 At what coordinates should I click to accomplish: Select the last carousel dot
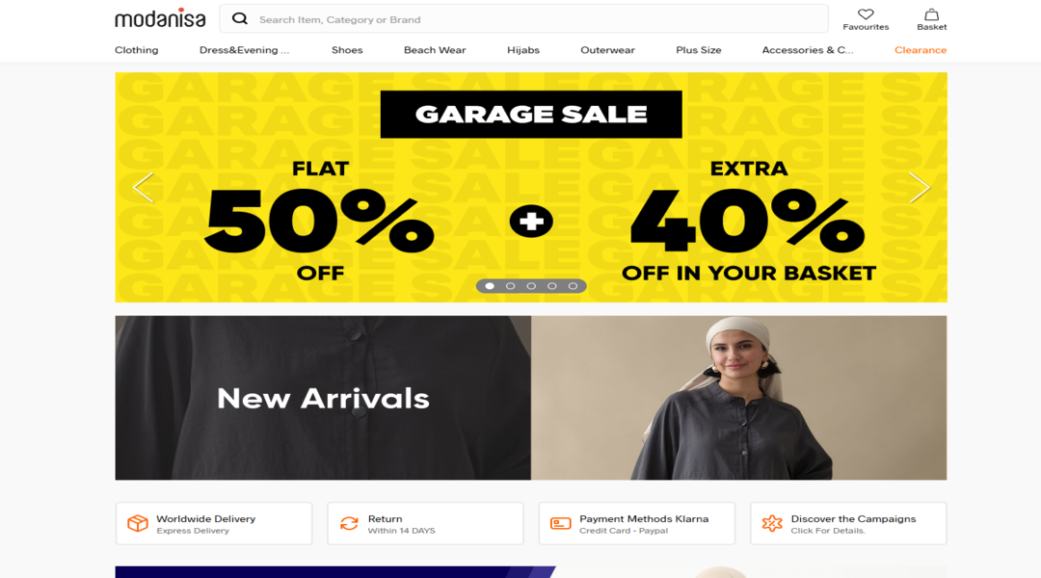point(573,286)
